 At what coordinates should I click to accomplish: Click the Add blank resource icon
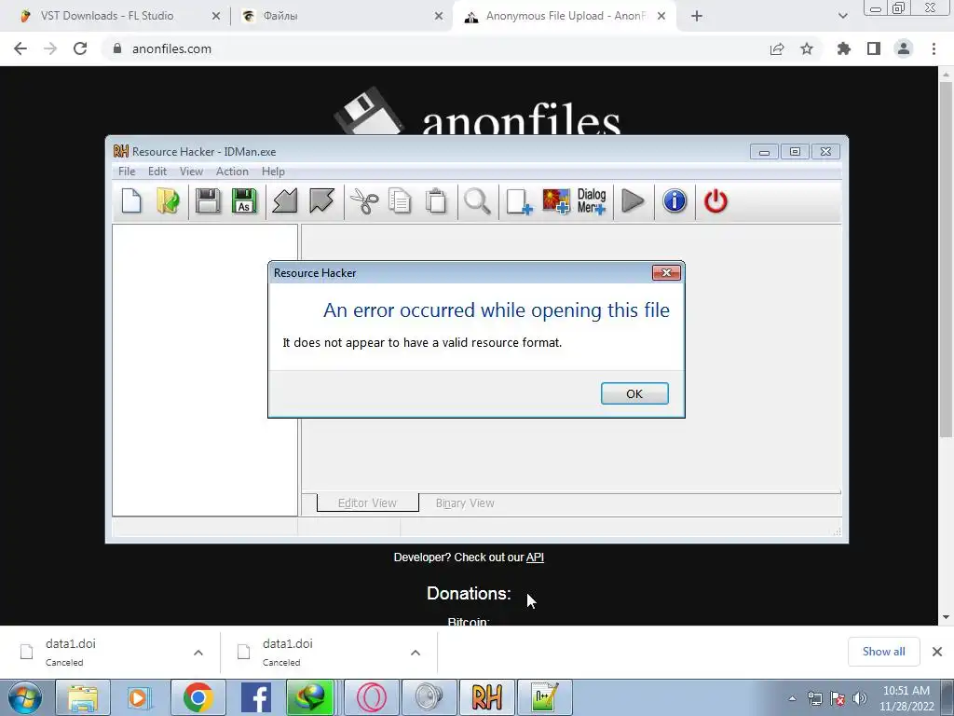click(519, 201)
